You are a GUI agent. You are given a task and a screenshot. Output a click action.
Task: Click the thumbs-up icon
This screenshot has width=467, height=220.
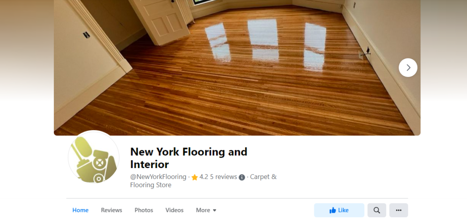(x=332, y=210)
